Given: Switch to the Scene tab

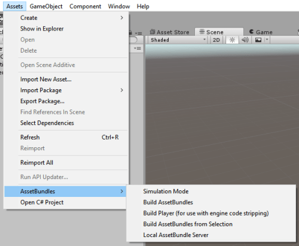Looking at the screenshot, I should [219, 32].
